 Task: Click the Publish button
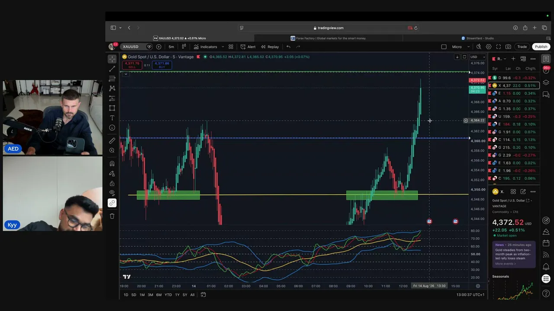[541, 47]
